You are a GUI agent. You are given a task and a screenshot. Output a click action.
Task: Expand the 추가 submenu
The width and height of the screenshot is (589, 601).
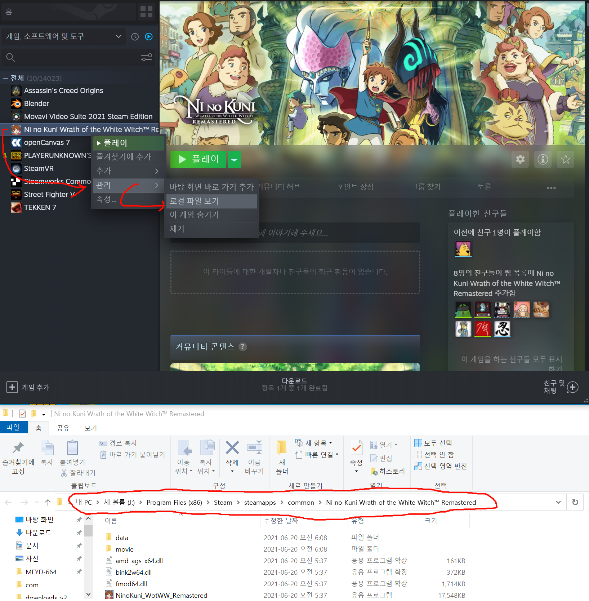pos(129,171)
